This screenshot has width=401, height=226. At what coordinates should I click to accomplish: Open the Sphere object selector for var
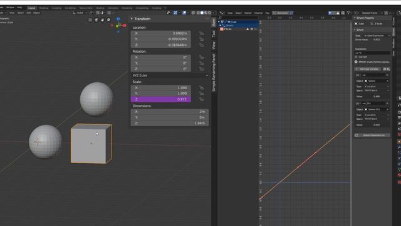tap(377, 81)
